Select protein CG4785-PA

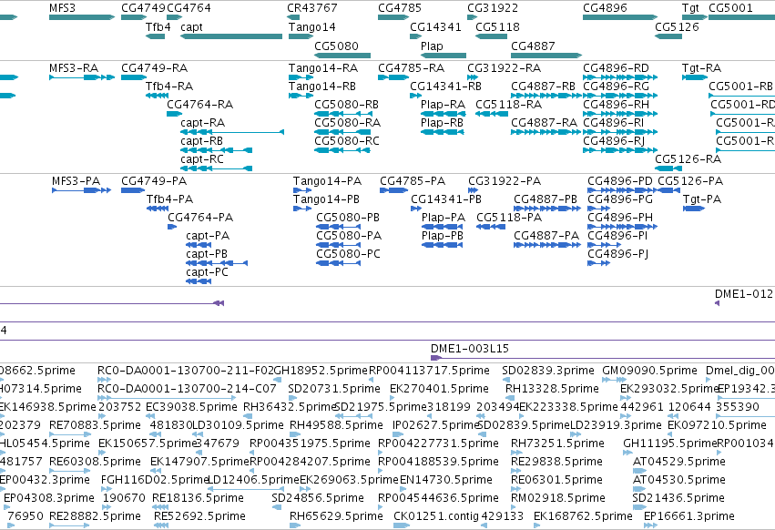point(394,190)
